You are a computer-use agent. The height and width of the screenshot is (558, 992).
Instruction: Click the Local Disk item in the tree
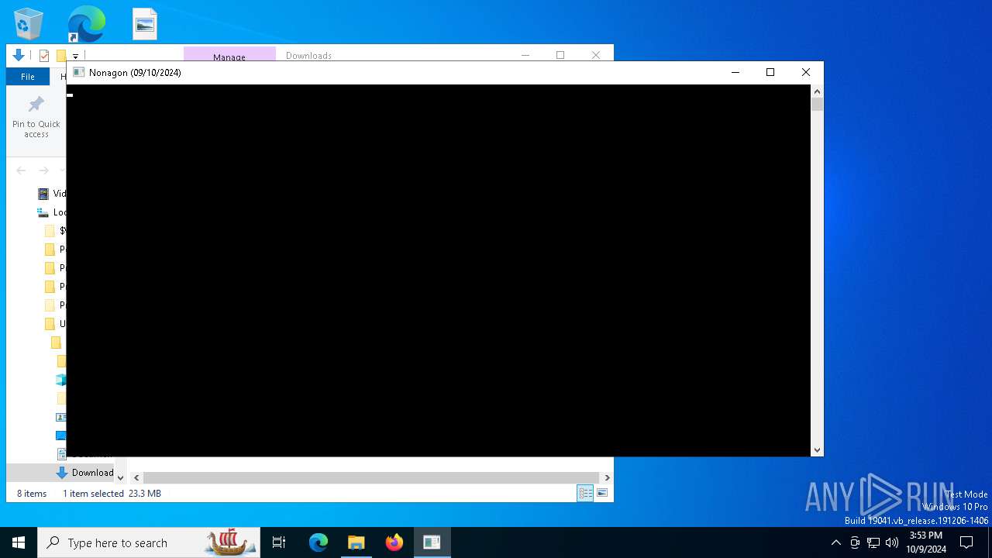click(x=52, y=212)
